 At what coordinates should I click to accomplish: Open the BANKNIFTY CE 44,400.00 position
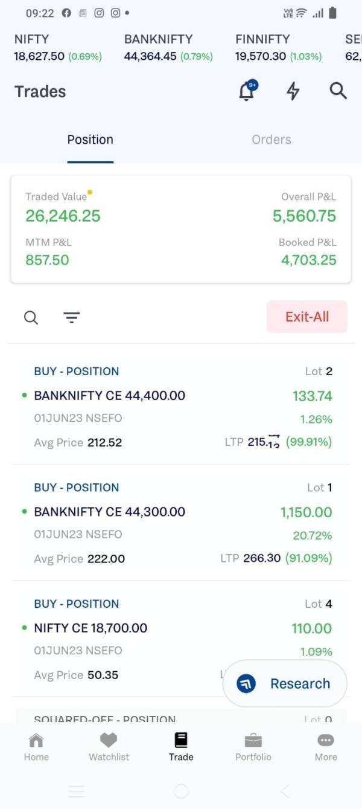[x=110, y=396]
